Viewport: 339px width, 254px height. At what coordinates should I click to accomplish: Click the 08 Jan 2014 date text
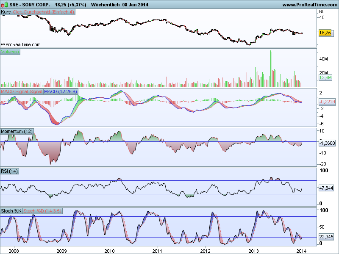(x=135, y=5)
